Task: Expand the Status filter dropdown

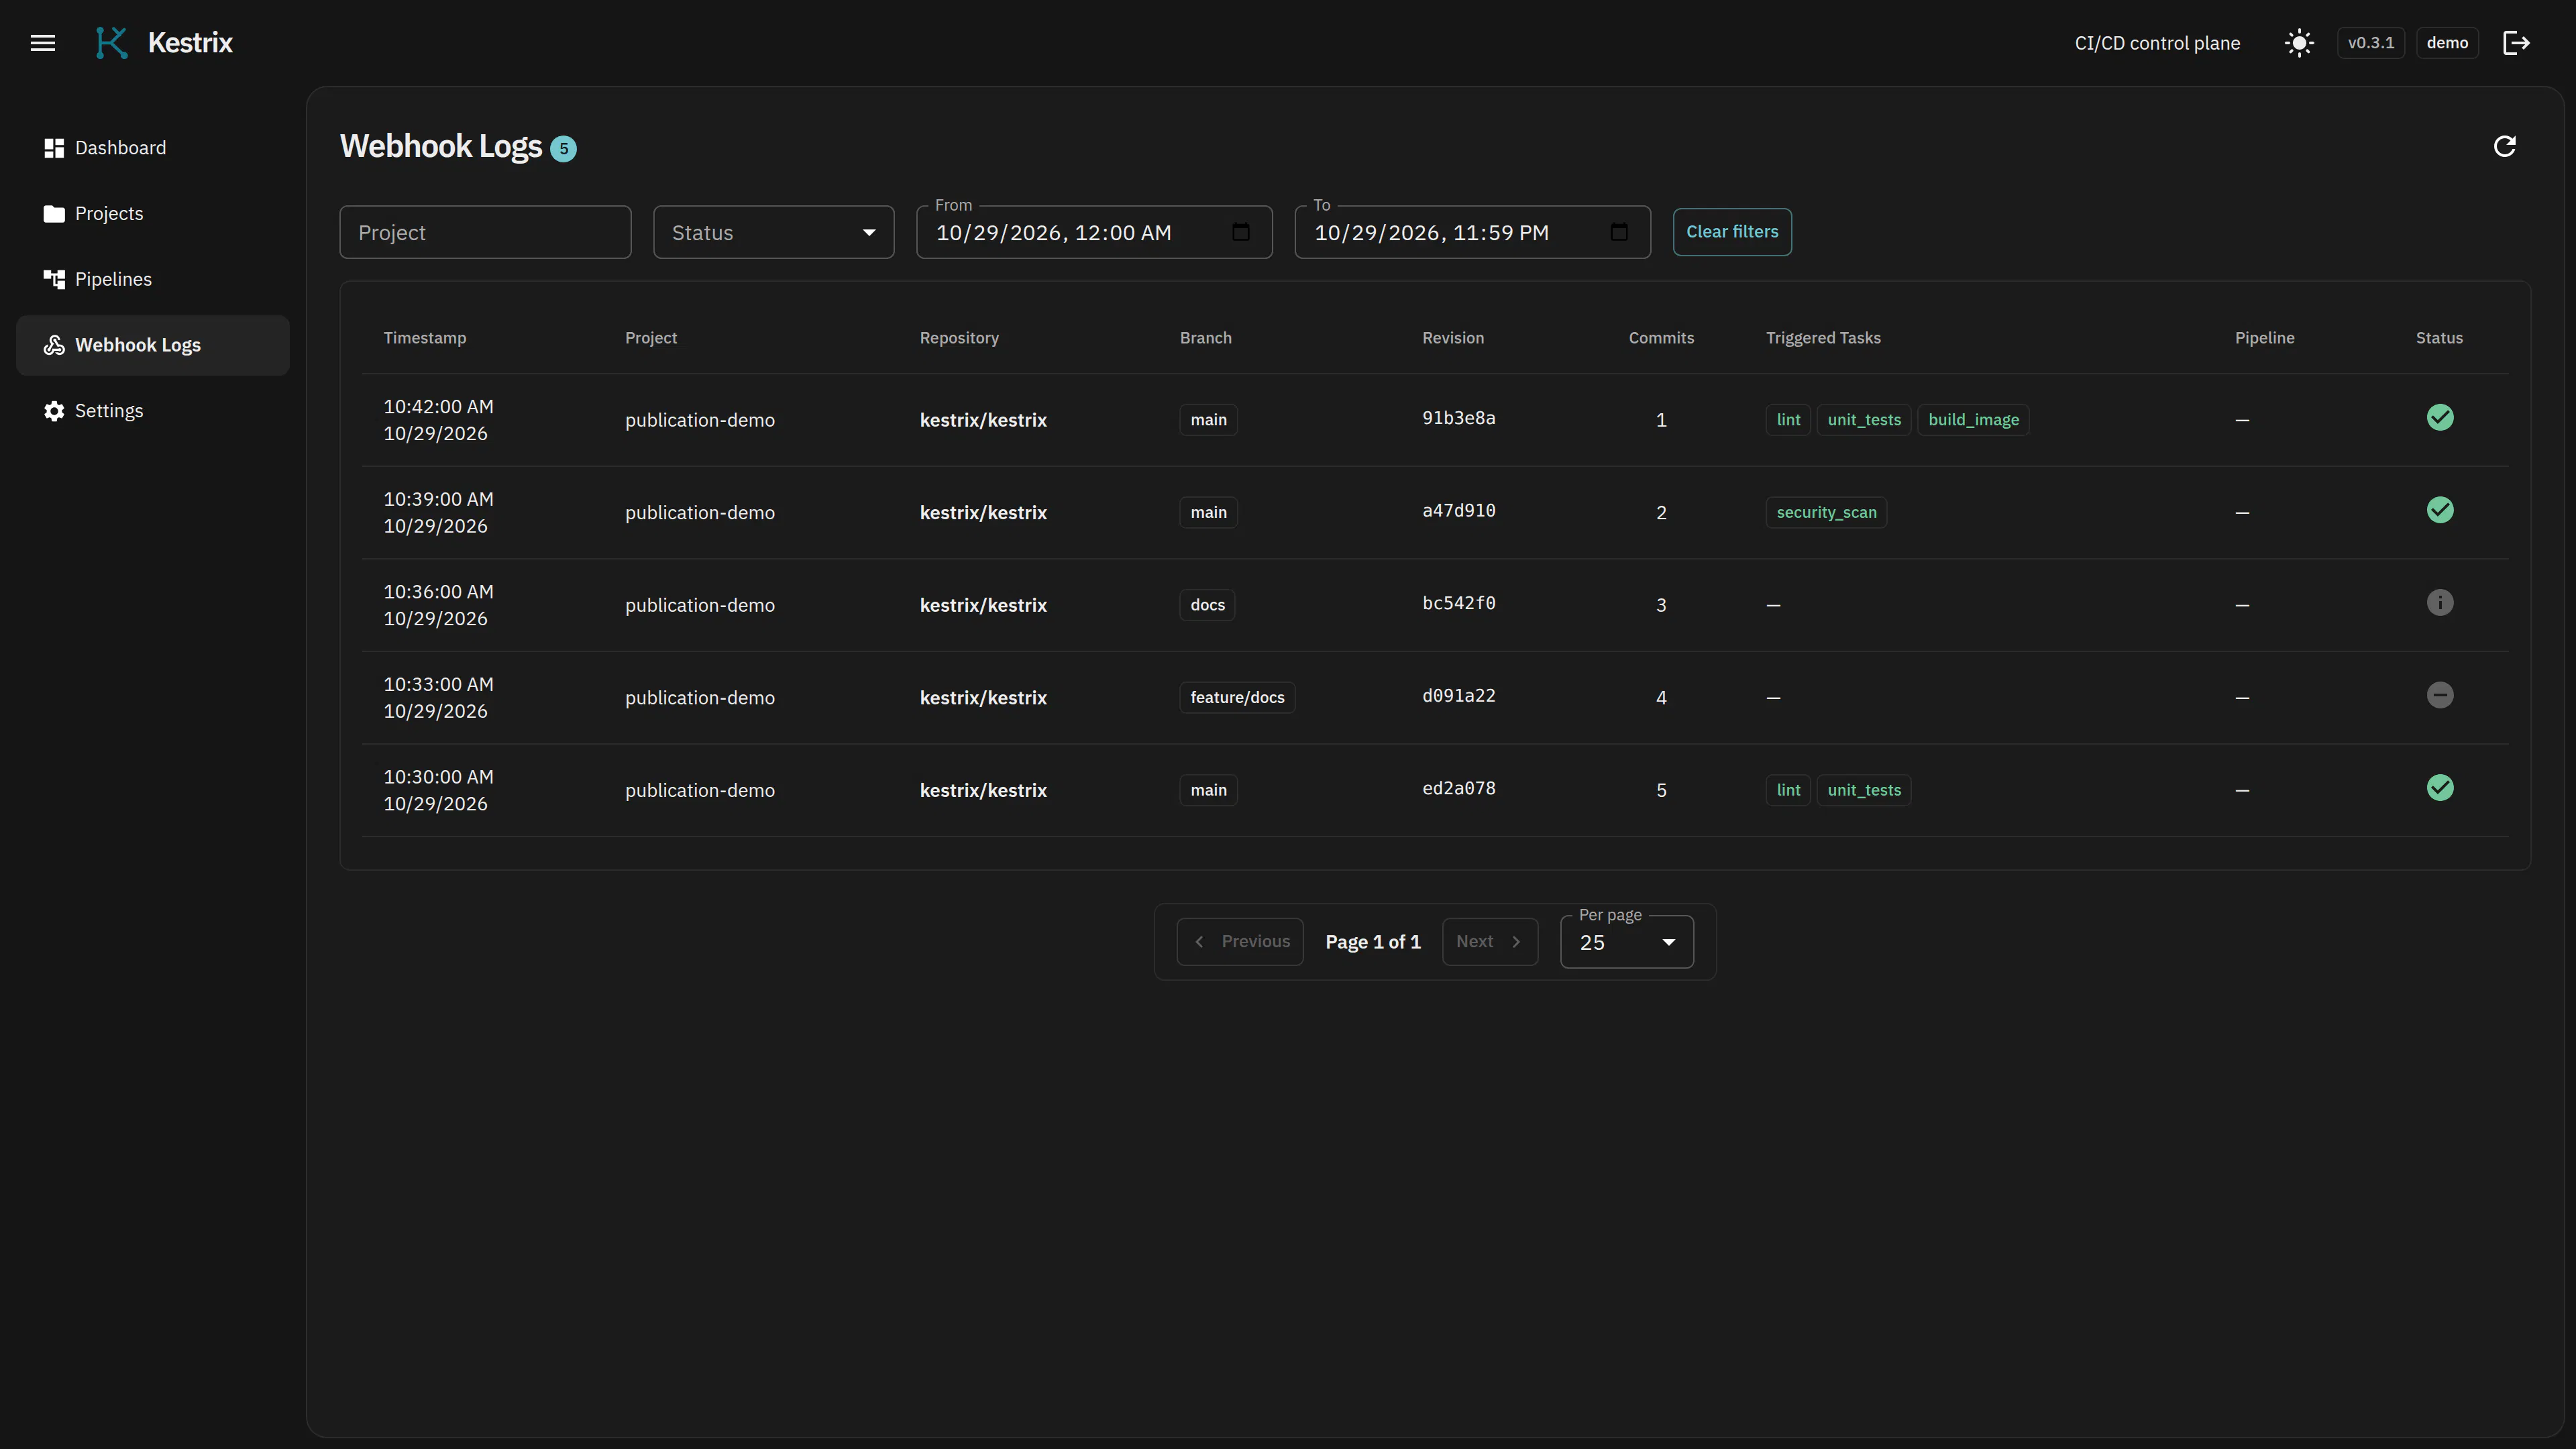Action: click(x=773, y=232)
